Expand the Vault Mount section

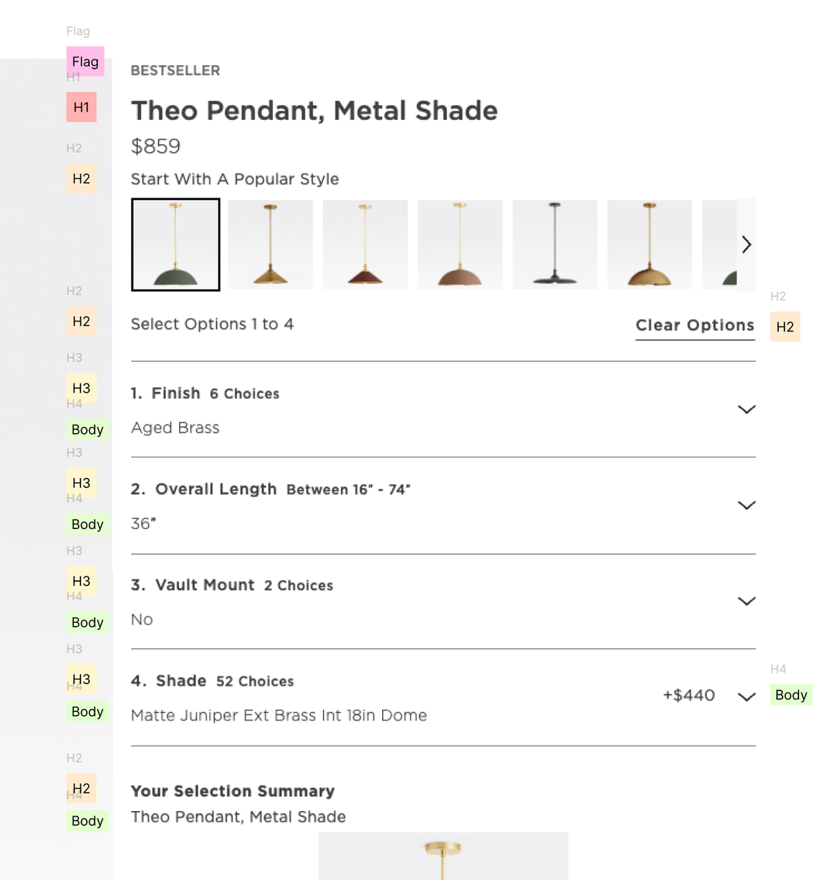[746, 600]
